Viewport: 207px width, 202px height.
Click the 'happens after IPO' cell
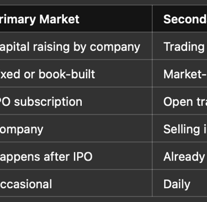[76, 156]
